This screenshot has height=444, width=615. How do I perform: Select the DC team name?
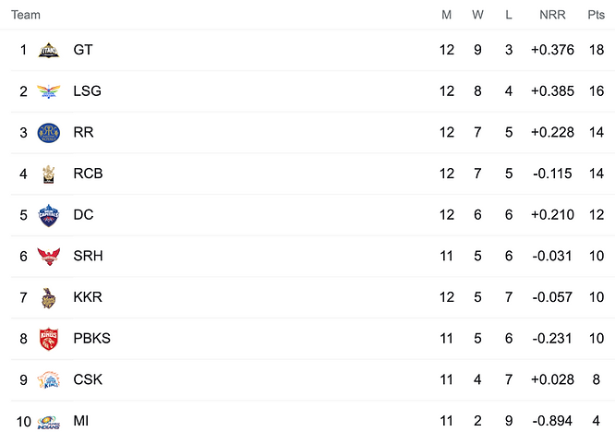coord(83,214)
